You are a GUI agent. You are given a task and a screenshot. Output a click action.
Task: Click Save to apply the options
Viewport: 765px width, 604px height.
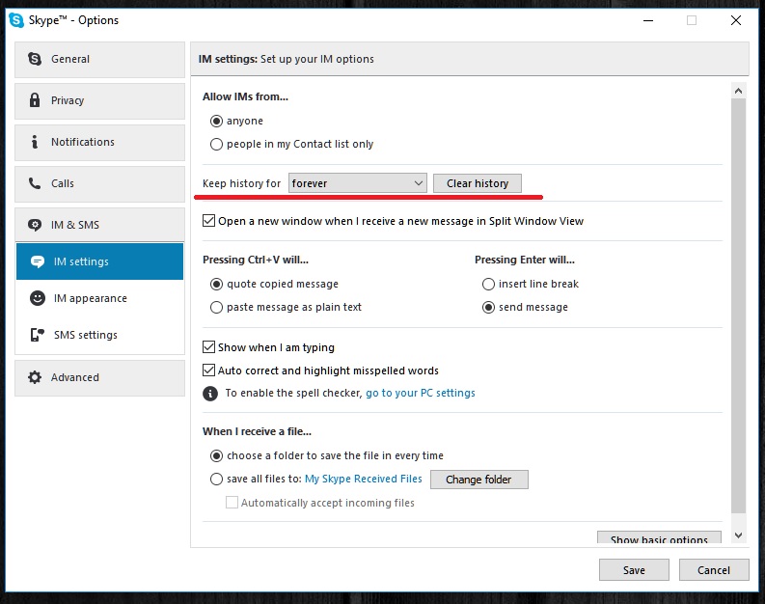[634, 570]
